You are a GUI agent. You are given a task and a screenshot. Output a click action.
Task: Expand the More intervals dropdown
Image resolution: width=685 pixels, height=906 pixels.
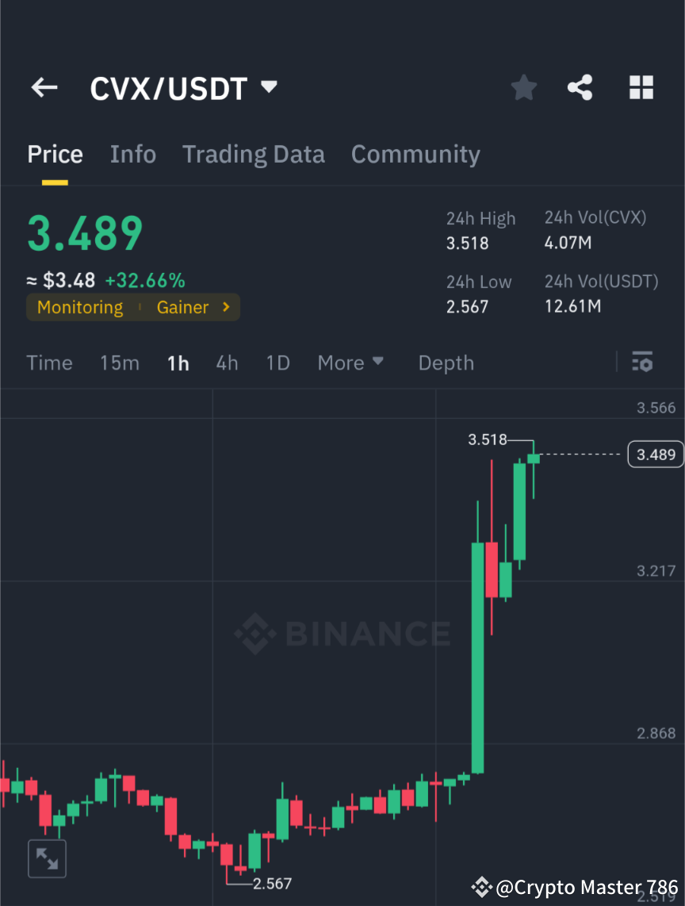coord(350,363)
